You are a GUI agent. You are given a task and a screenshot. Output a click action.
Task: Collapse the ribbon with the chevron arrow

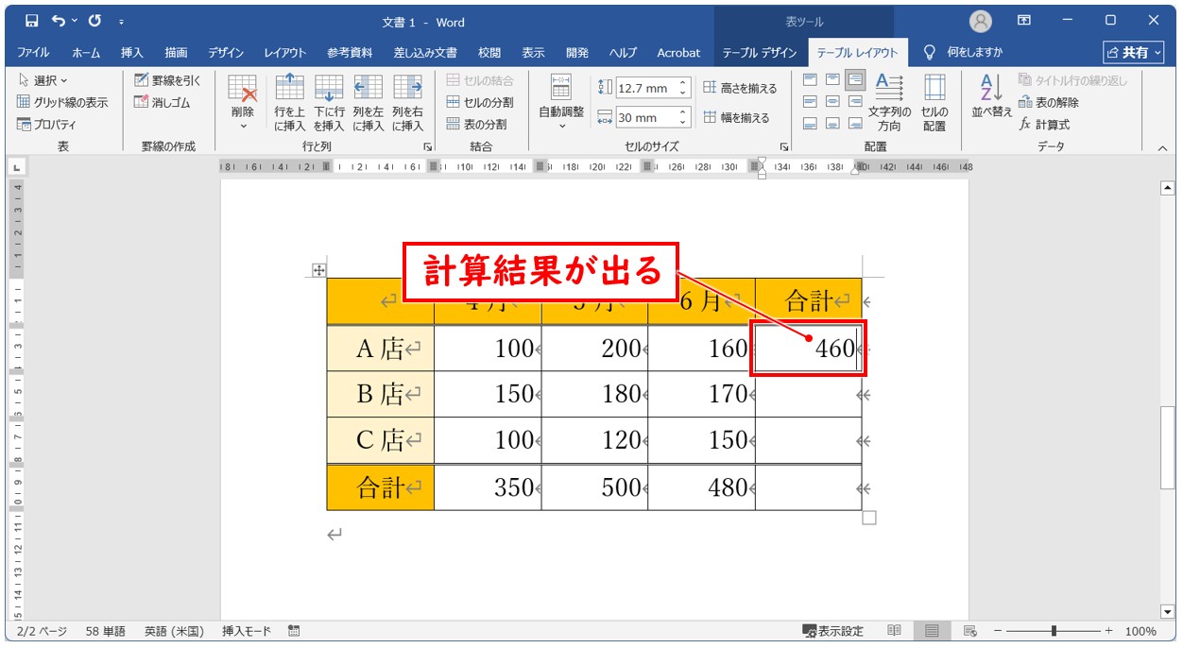(x=1161, y=147)
